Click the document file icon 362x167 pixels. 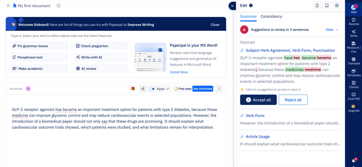pyautogui.click(x=15, y=6)
